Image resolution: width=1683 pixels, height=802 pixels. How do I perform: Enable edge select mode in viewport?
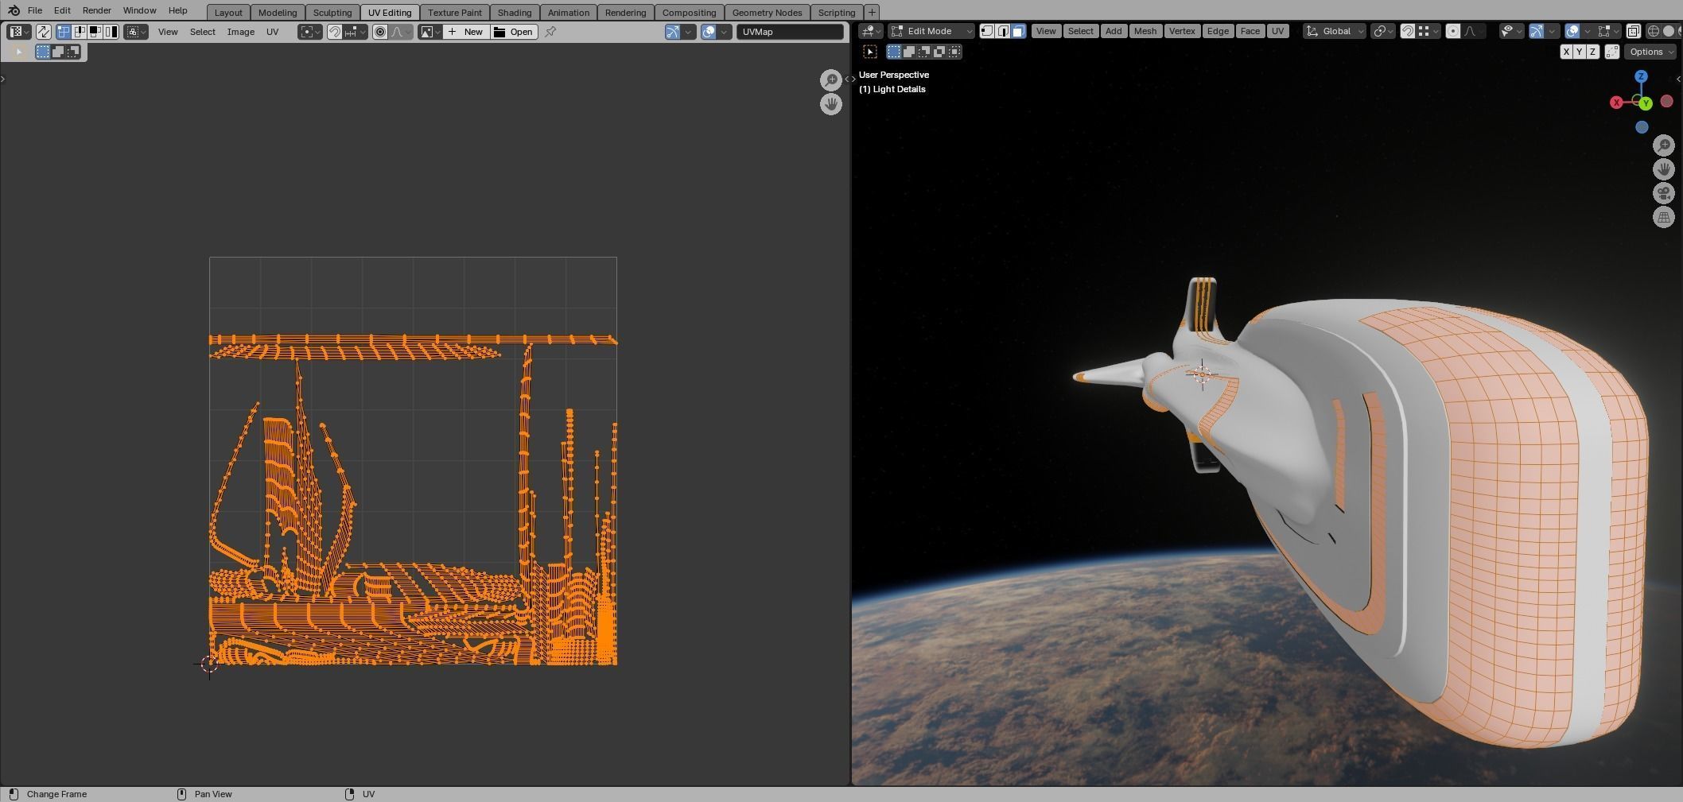point(1003,31)
